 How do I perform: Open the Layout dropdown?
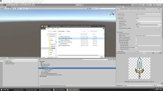pyautogui.click(x=157, y=5)
